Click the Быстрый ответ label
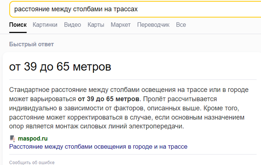261x165 pixels. click(x=32, y=44)
